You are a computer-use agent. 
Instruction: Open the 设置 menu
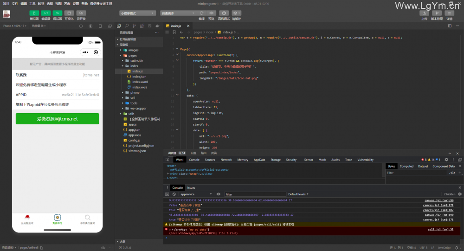76,4
